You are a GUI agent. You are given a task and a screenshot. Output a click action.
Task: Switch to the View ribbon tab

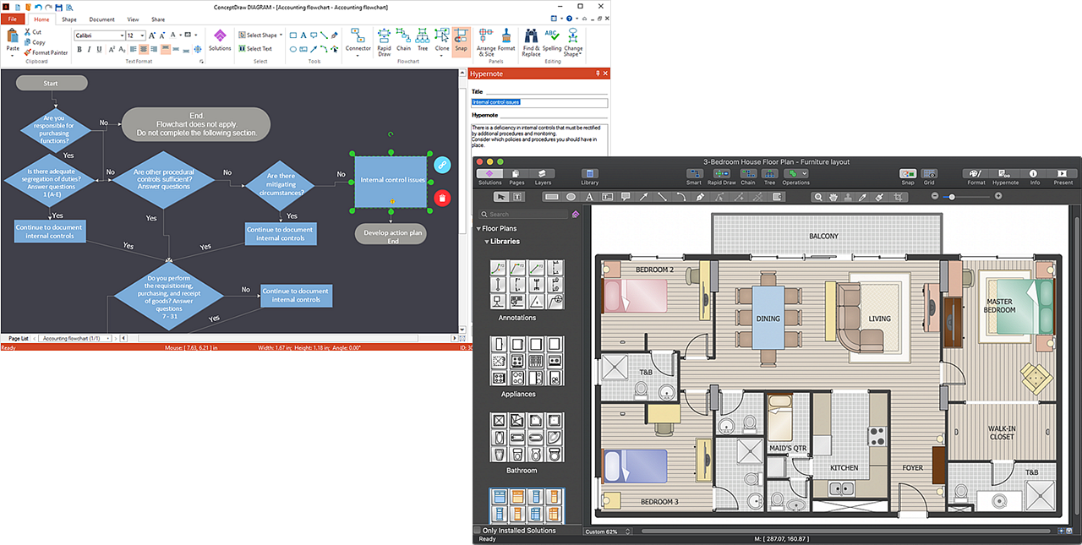click(133, 19)
